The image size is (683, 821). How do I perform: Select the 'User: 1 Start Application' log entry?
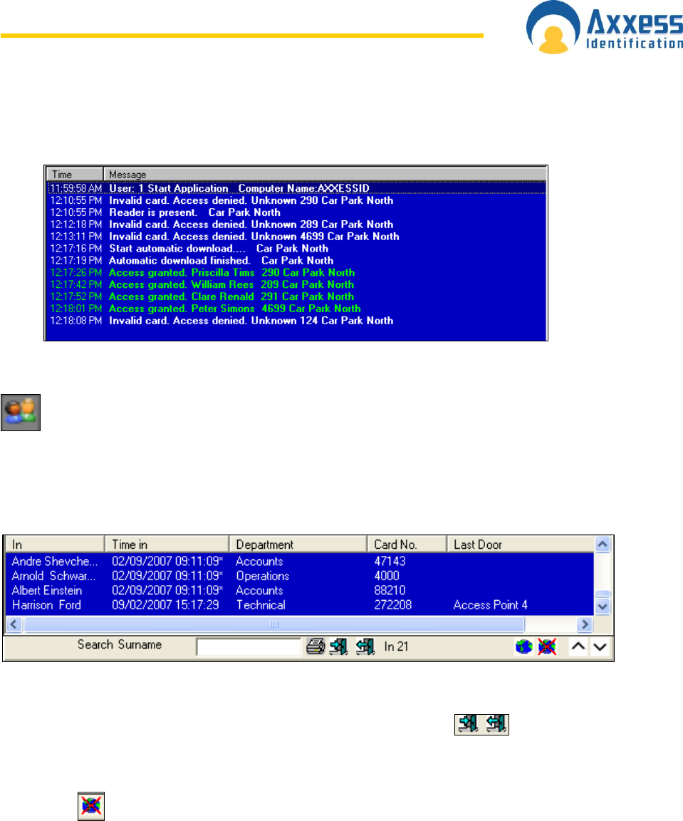(297, 188)
